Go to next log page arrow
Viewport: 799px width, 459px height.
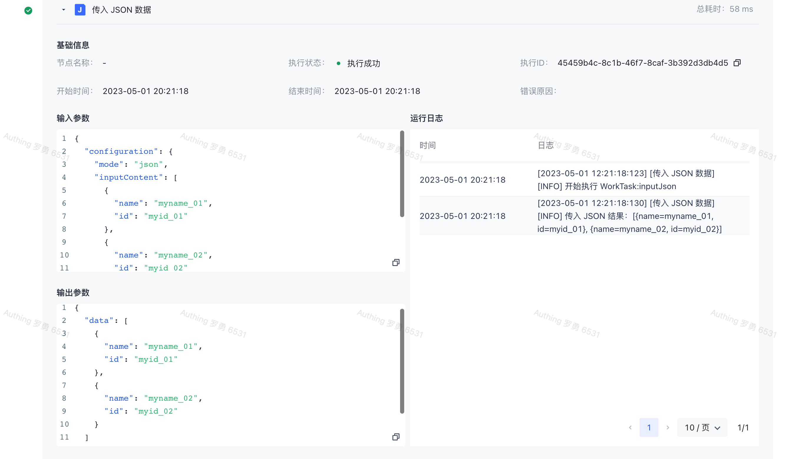pyautogui.click(x=668, y=428)
